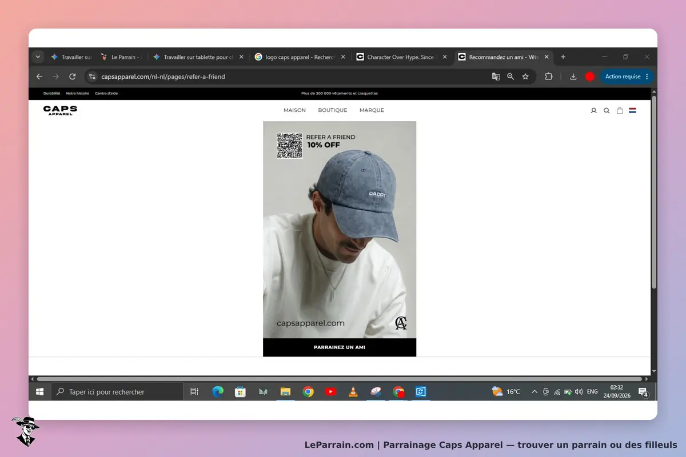The height and width of the screenshot is (457, 686).
Task: Open tab search dropdown arrow
Action: pos(38,57)
